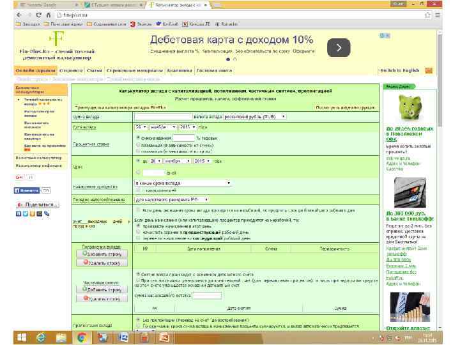Image resolution: width=460 pixels, height=345 pixels.
Task: Go back with the browser back arrow
Action: click(x=19, y=15)
